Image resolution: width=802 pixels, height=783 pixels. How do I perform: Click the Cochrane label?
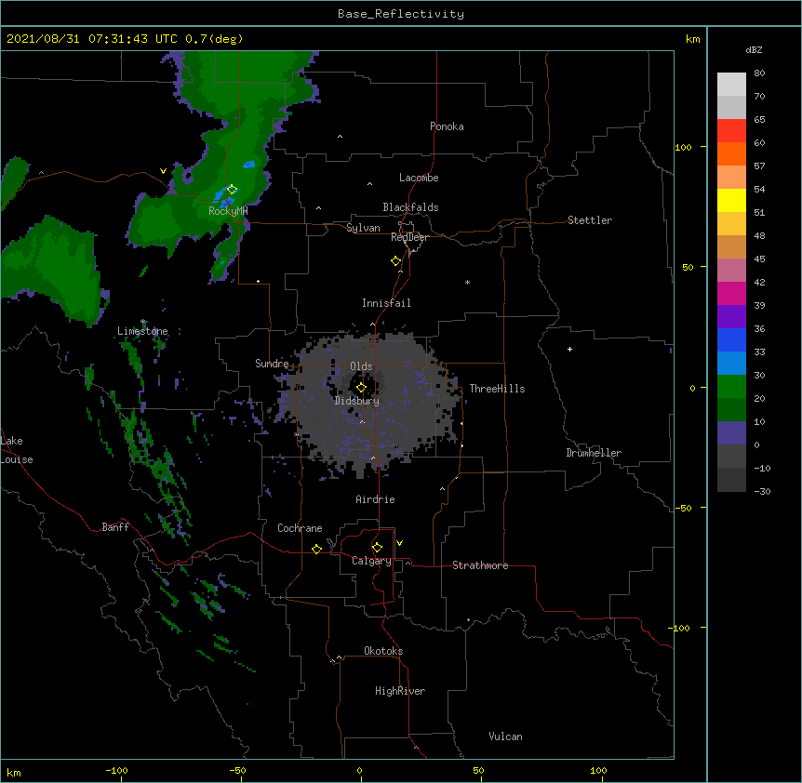click(x=300, y=528)
